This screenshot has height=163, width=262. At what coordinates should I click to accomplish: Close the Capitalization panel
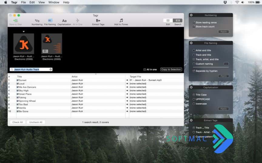191,87
